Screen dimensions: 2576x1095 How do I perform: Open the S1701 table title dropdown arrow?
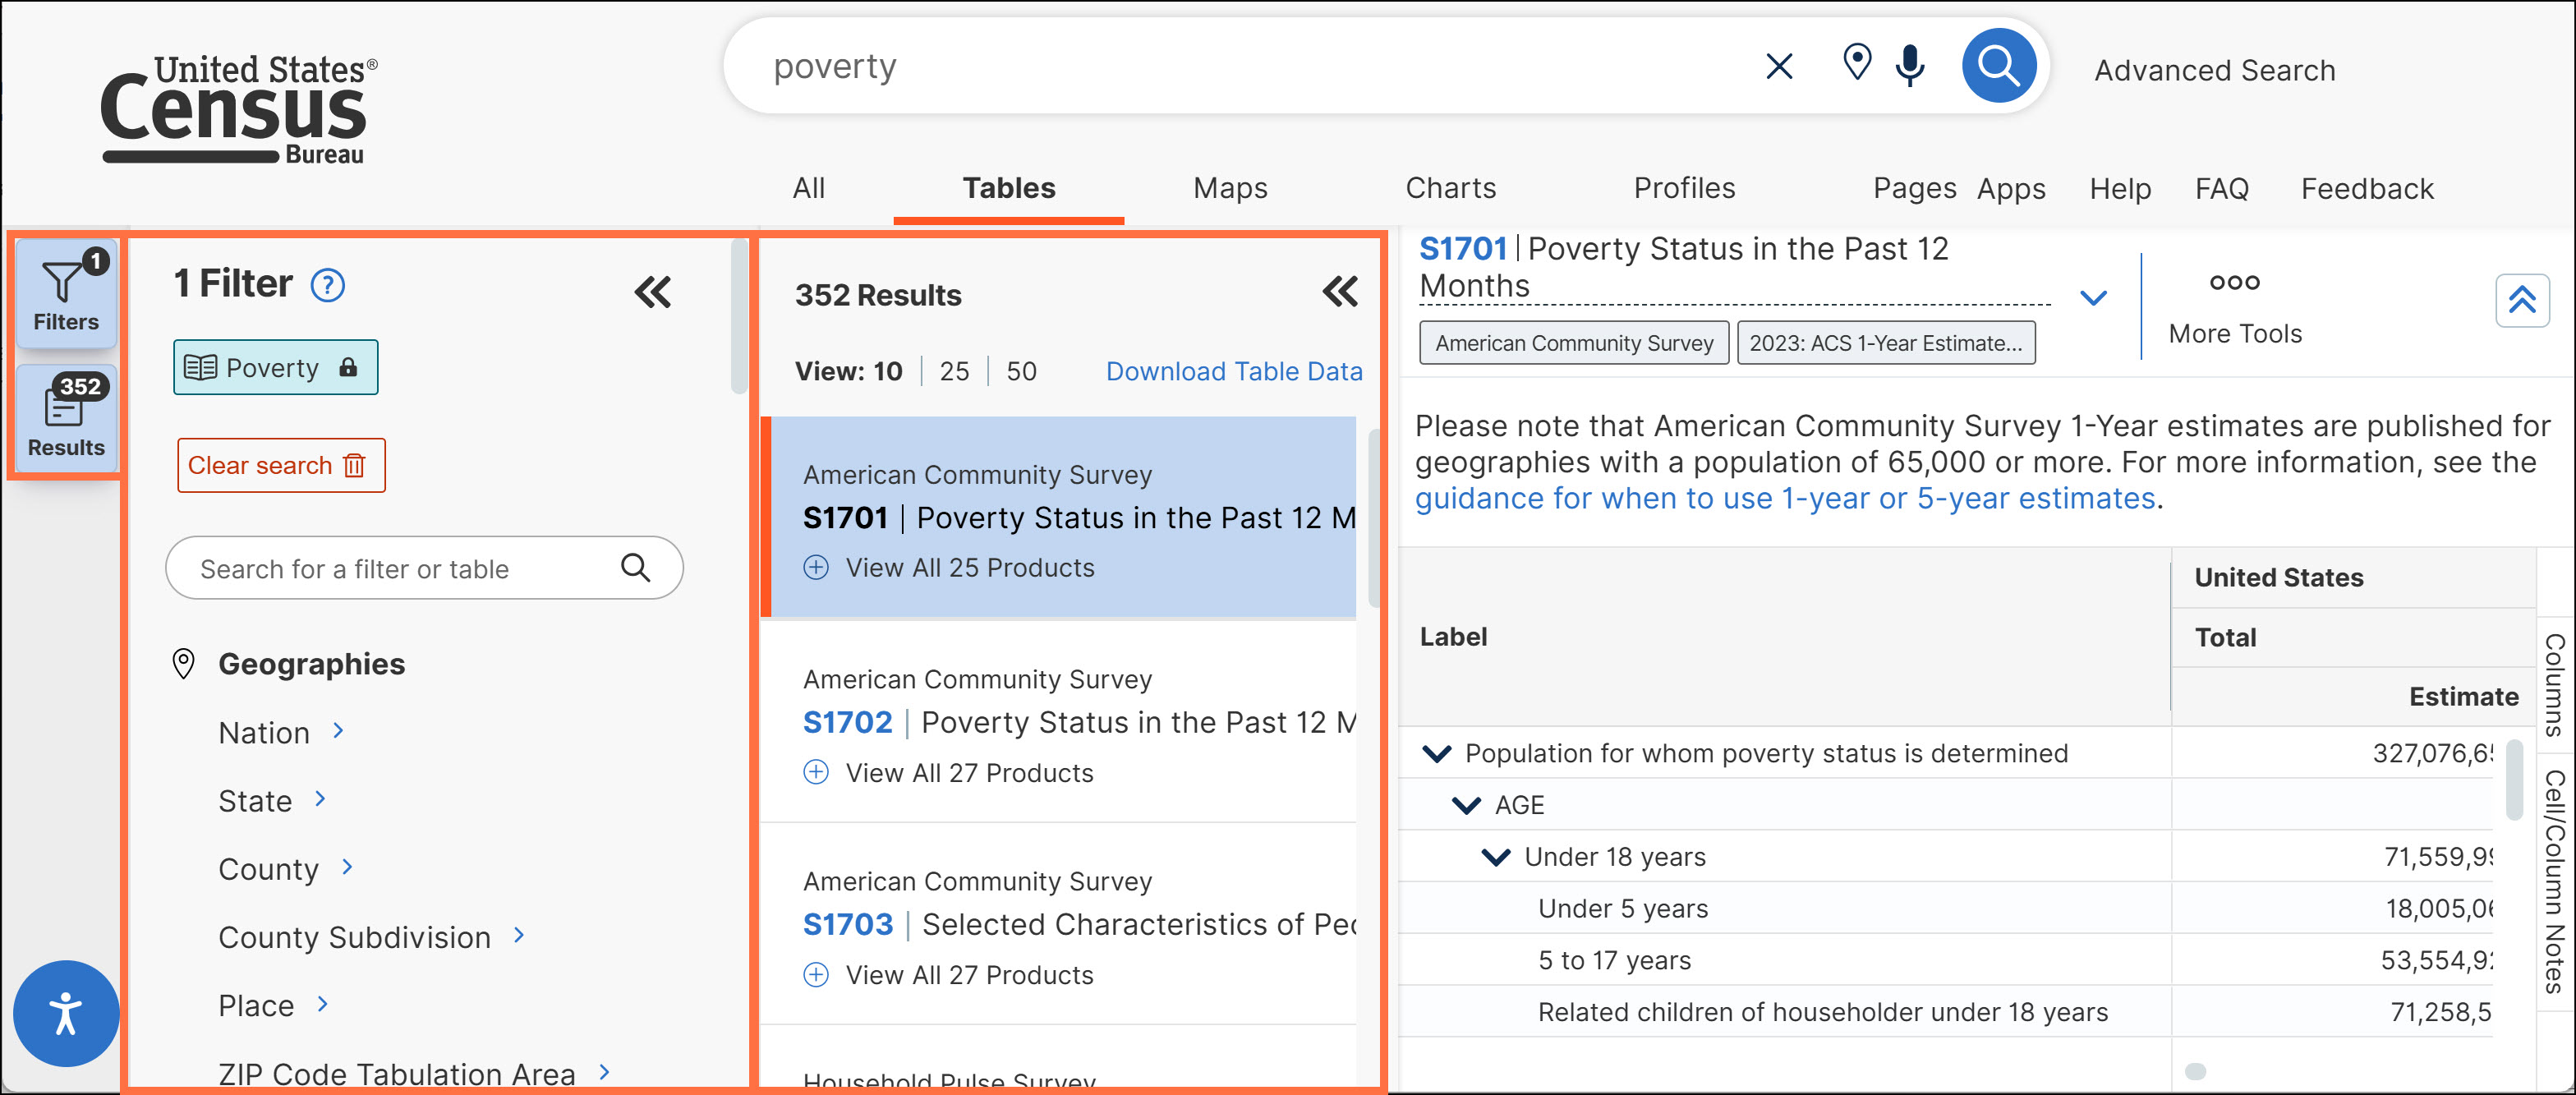[2092, 298]
